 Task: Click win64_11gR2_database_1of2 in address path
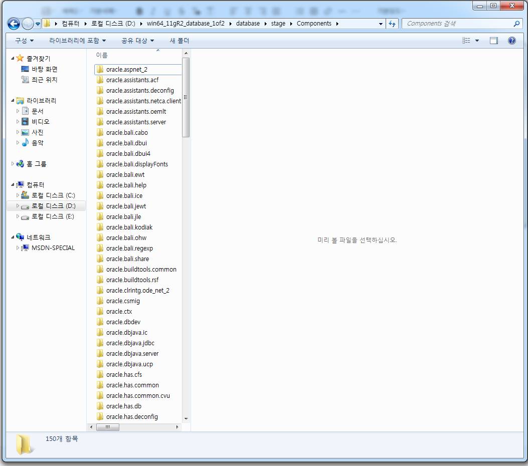pyautogui.click(x=186, y=24)
